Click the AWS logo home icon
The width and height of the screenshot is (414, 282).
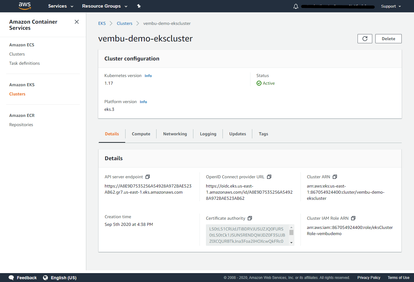(x=25, y=6)
